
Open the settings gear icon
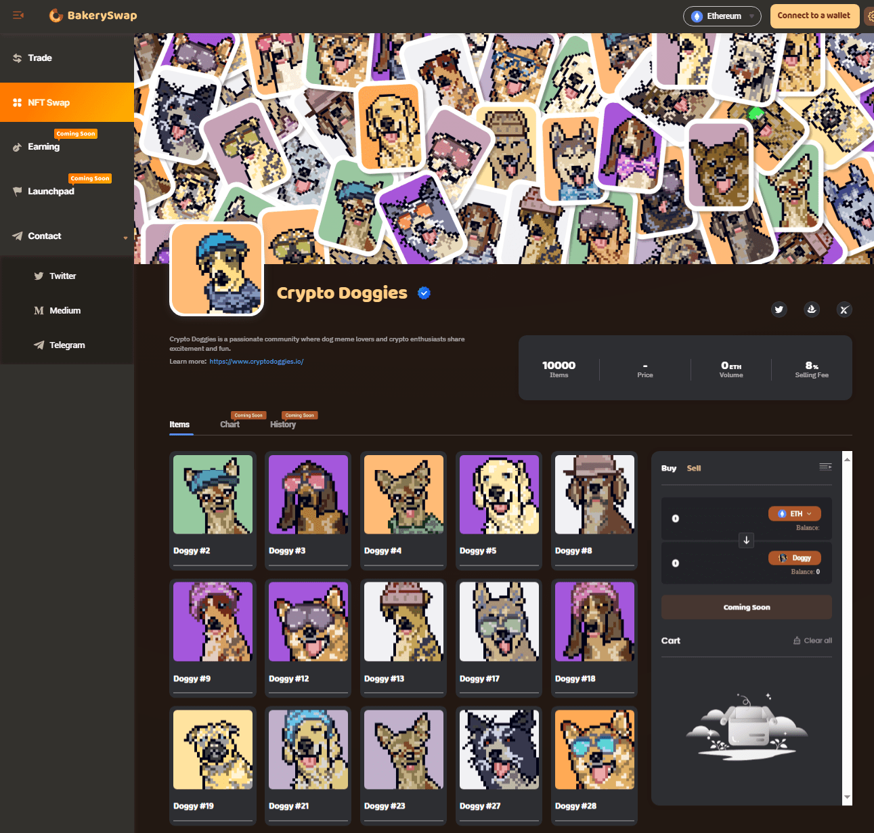869,16
